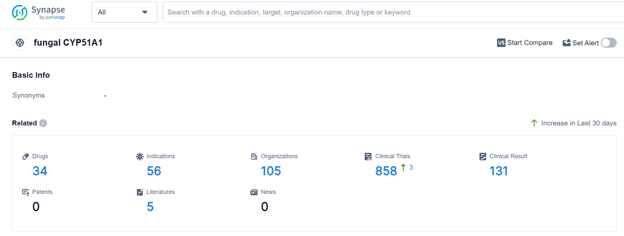The image size is (624, 236).
Task: Click the Start Compare VS icon
Action: 501,43
